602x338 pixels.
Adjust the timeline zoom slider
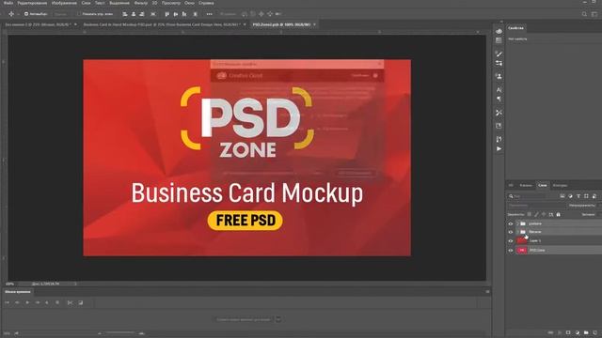[119, 333]
